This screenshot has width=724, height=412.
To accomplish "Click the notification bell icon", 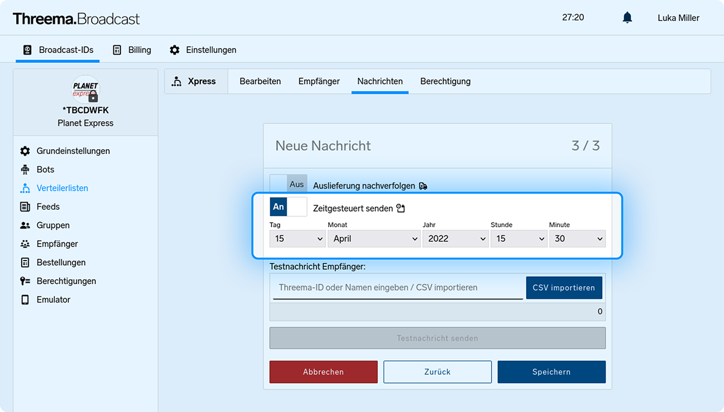I will [627, 18].
